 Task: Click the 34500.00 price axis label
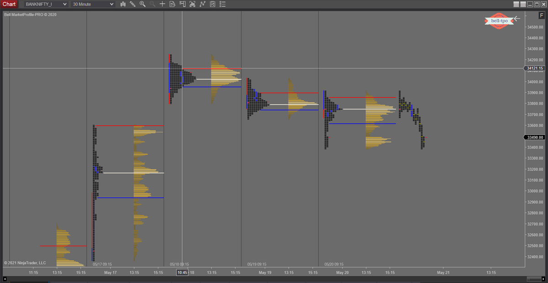click(535, 27)
